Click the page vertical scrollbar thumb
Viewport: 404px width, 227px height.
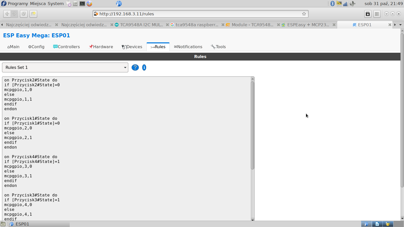click(402, 110)
